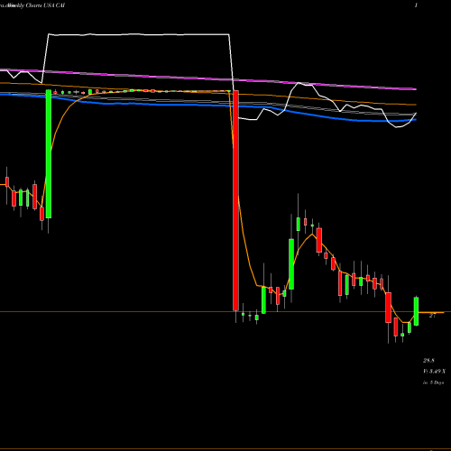Click the '28.8' price value text
Image resolution: width=451 pixels, height=451 pixels.
coord(428,360)
